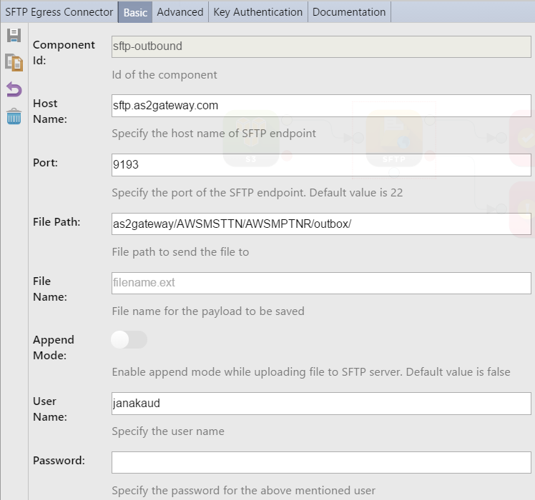Click the Component Id field sftp-outbound
The width and height of the screenshot is (535, 500).
point(321,46)
